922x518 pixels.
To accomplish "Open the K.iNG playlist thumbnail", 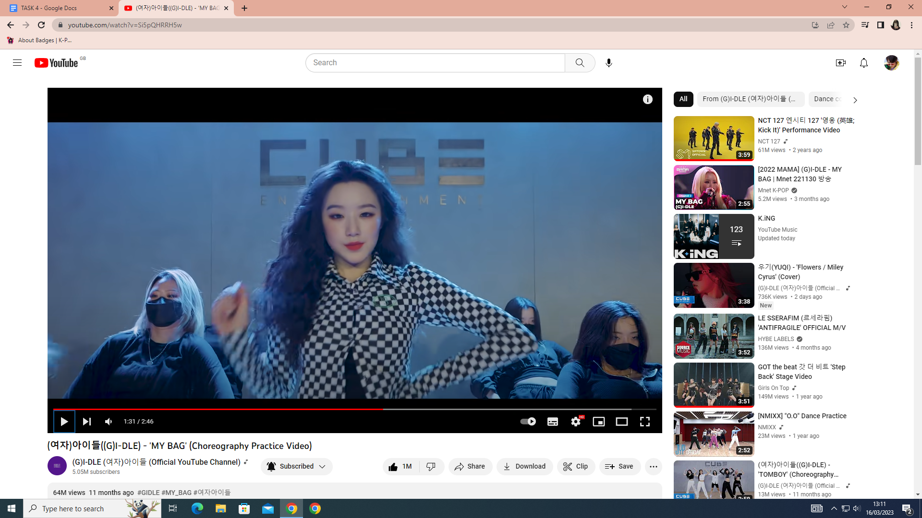I will coord(714,236).
